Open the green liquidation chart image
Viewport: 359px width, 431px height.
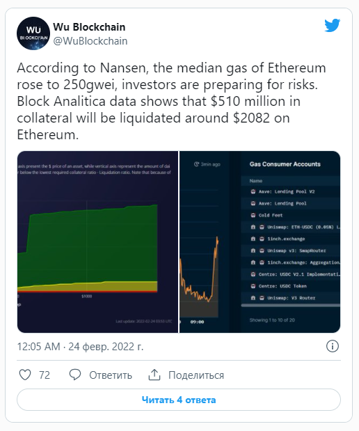coord(97,242)
